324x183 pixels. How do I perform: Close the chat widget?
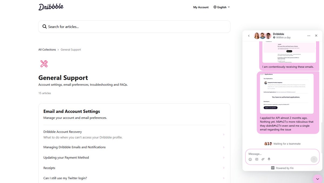click(316, 36)
